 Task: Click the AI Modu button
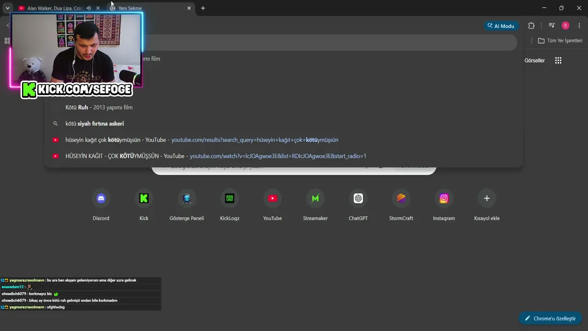click(501, 26)
